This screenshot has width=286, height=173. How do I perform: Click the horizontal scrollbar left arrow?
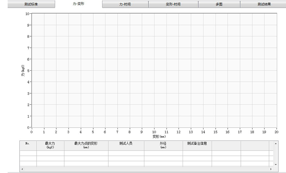[x=22, y=169]
